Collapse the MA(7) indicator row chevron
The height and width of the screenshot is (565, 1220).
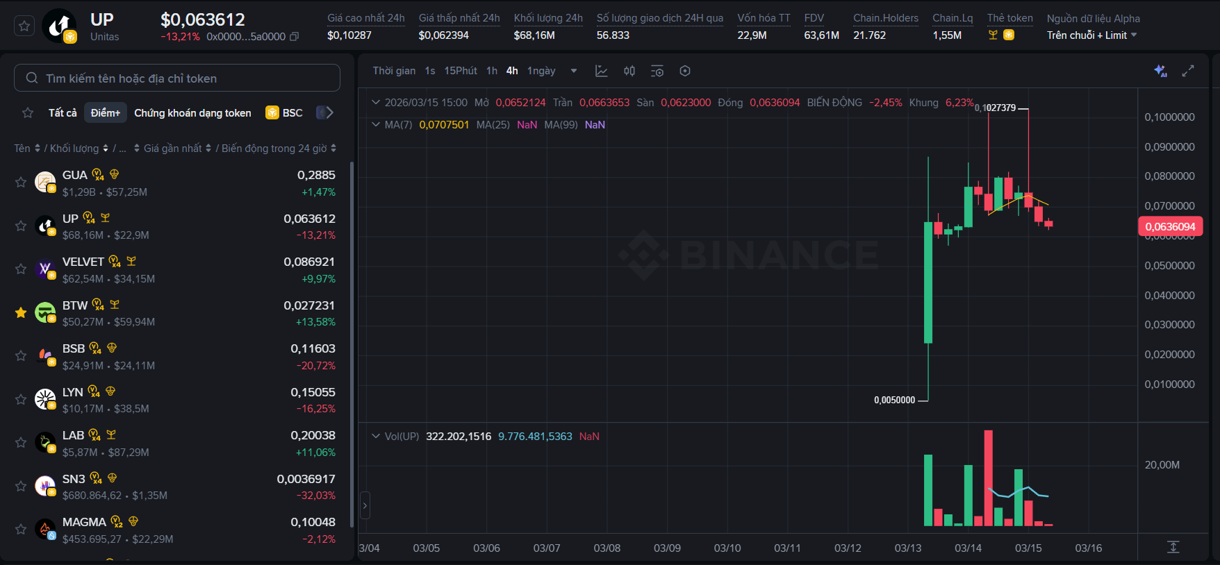376,124
